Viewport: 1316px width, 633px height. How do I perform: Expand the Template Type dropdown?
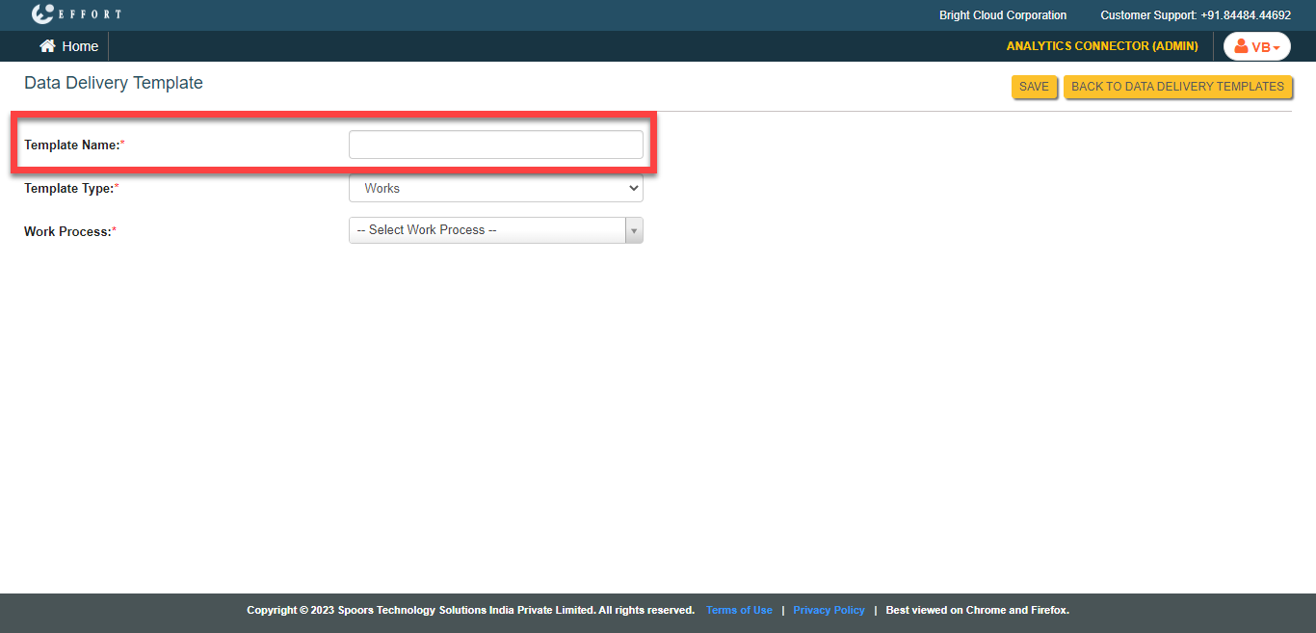tap(495, 189)
